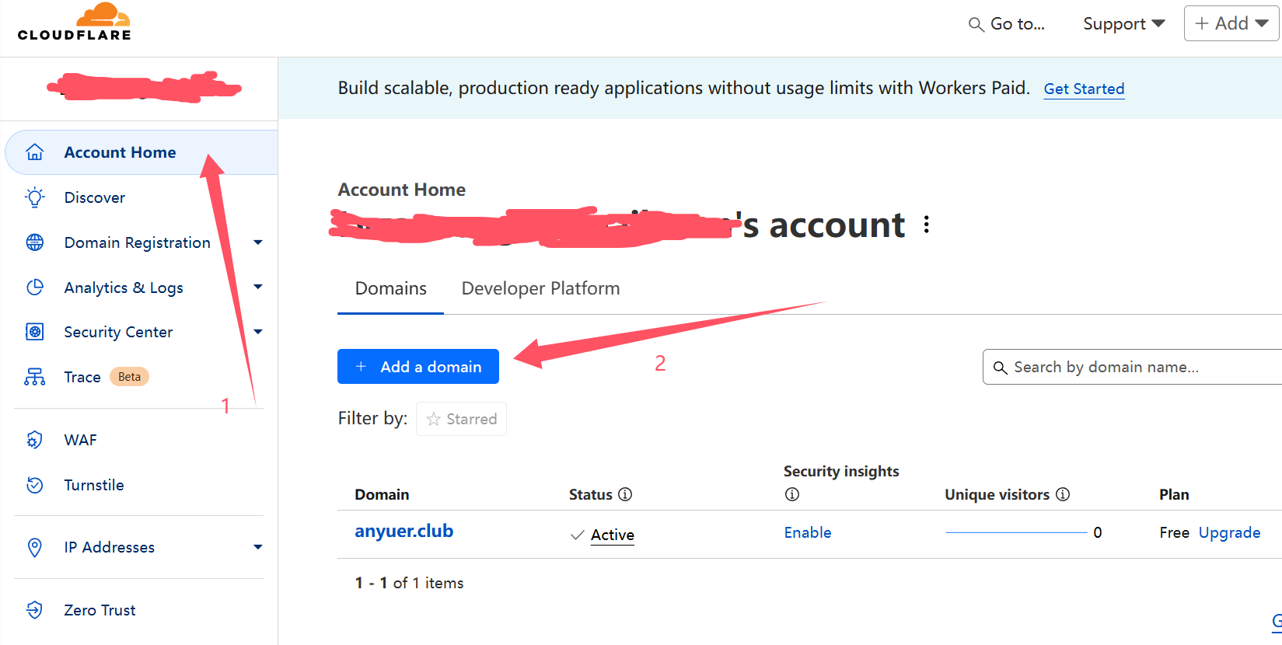The width and height of the screenshot is (1282, 645).
Task: Click the Go to search magnifier icon
Action: click(976, 25)
